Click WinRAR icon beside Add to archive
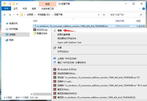This screenshot has height=101, width=147. (x=55, y=73)
